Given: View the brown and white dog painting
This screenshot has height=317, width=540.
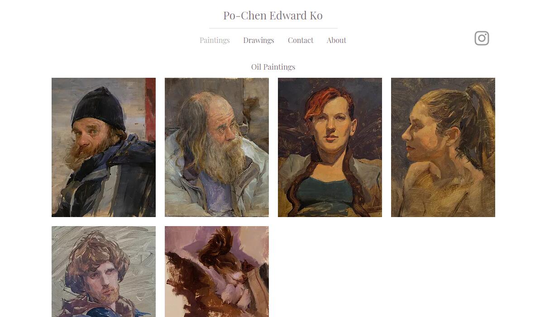Looking at the screenshot, I should click(x=217, y=272).
